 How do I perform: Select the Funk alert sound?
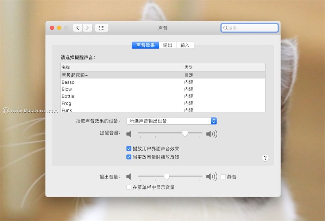coord(163,110)
